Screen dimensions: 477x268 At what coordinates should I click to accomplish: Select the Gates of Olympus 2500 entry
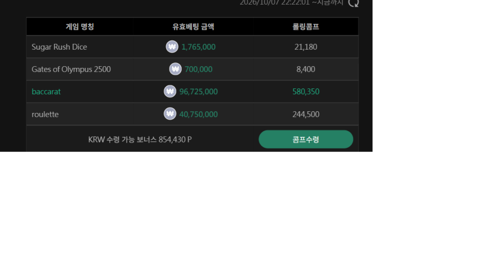click(71, 69)
